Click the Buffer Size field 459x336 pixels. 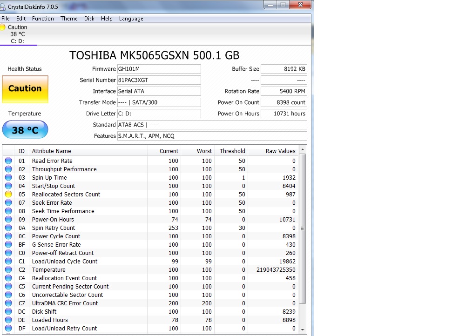coord(284,69)
